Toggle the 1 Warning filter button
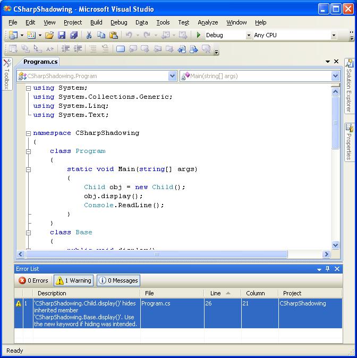The height and width of the screenshot is (358, 357). (x=73, y=280)
